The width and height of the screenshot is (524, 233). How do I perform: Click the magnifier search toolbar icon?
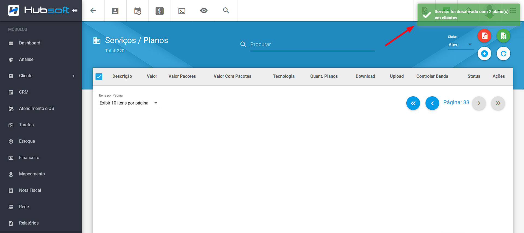226,10
